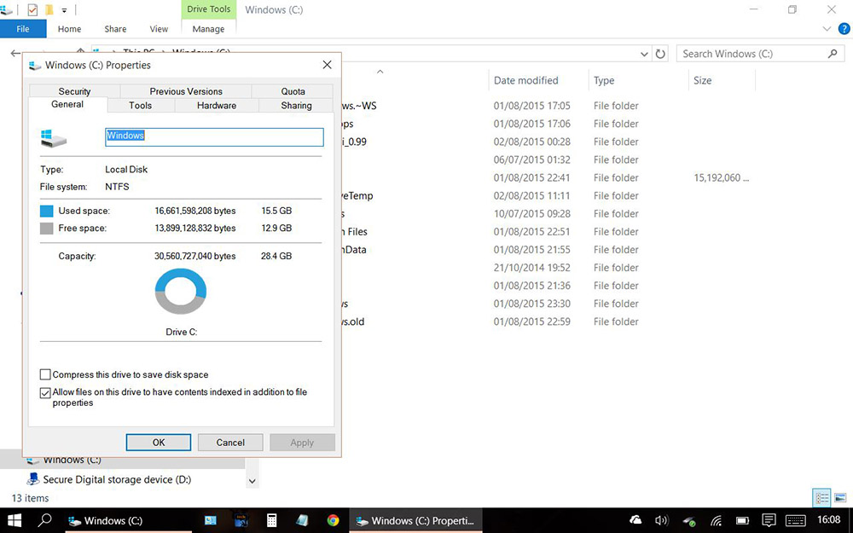Toggle Compress this drive checkbox
853x533 pixels.
click(x=45, y=374)
